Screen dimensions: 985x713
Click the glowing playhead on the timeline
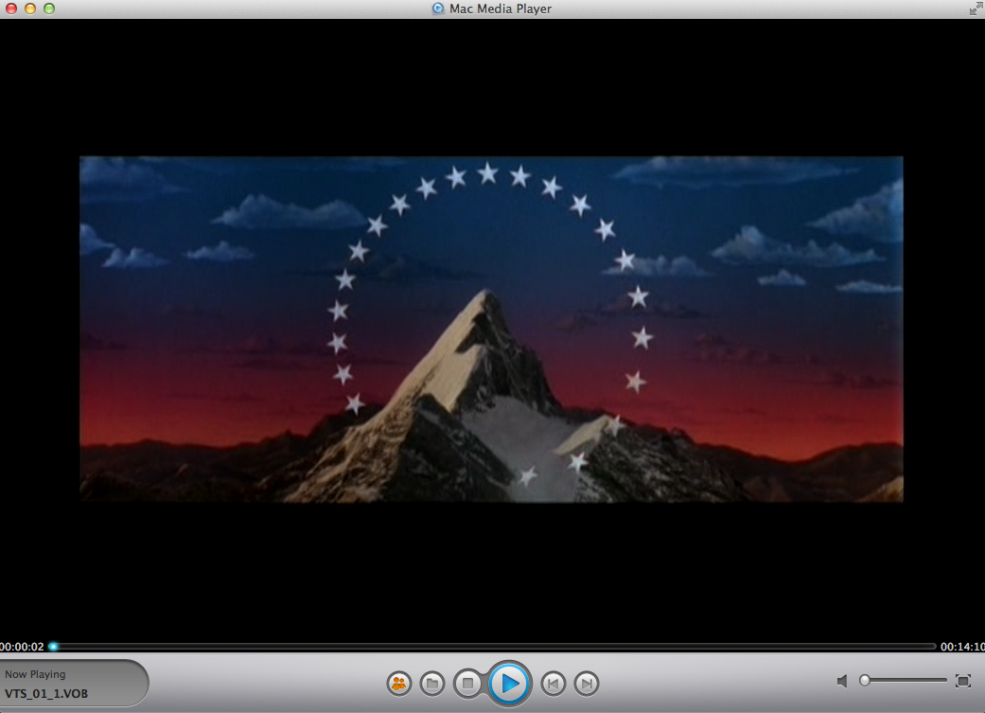tap(54, 647)
